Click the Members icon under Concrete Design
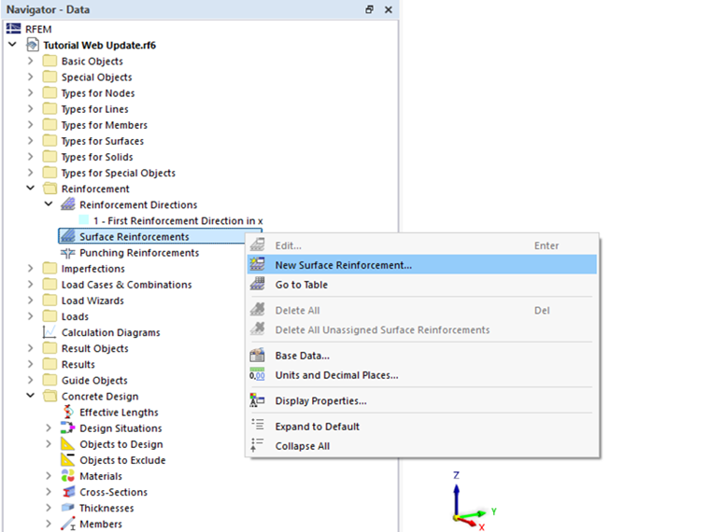The width and height of the screenshot is (710, 532). click(68, 524)
